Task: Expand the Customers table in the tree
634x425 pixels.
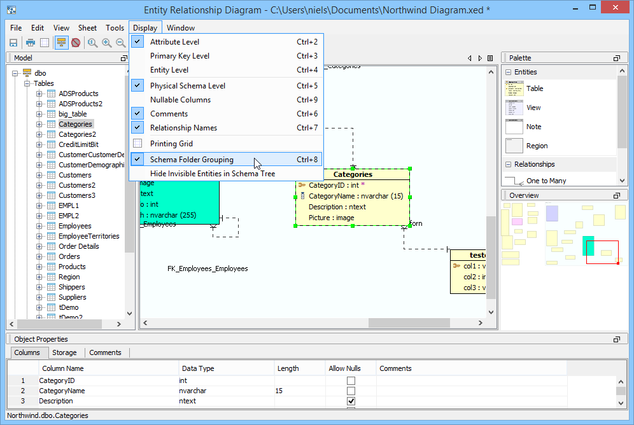Action: point(38,174)
